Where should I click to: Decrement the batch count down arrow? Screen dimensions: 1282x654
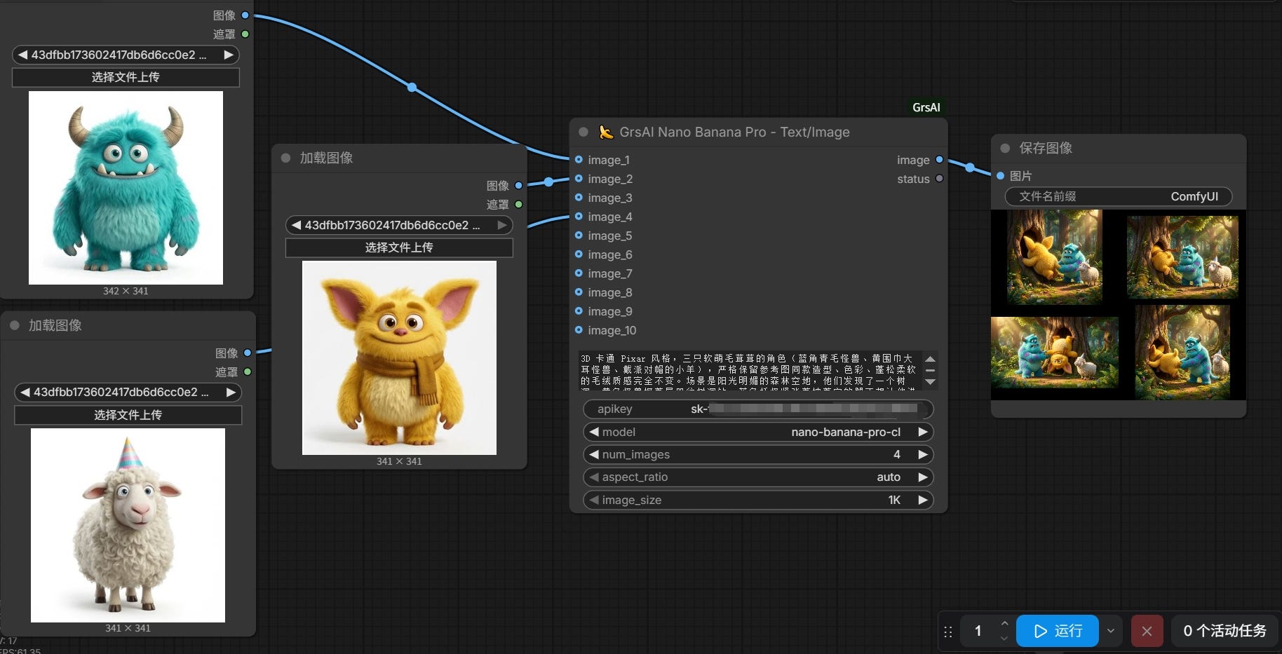click(1004, 639)
